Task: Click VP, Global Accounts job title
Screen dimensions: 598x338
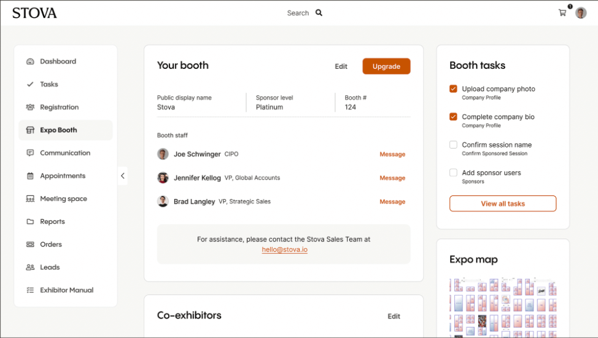Action: (x=252, y=178)
